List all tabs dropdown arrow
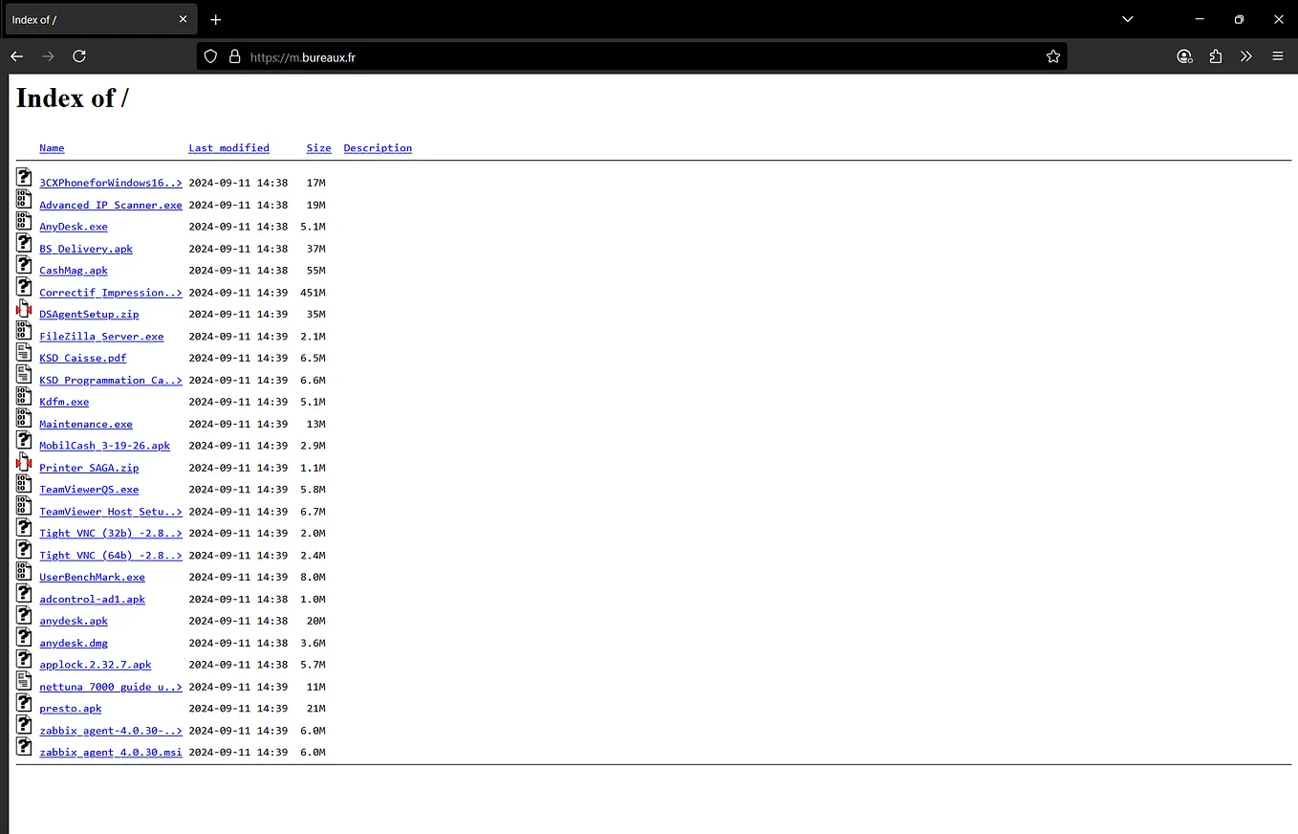The image size is (1298, 834). click(1127, 19)
